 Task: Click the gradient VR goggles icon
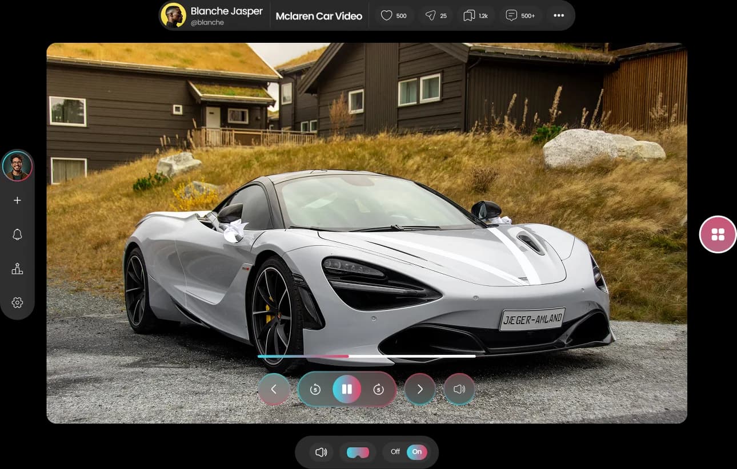tap(358, 452)
